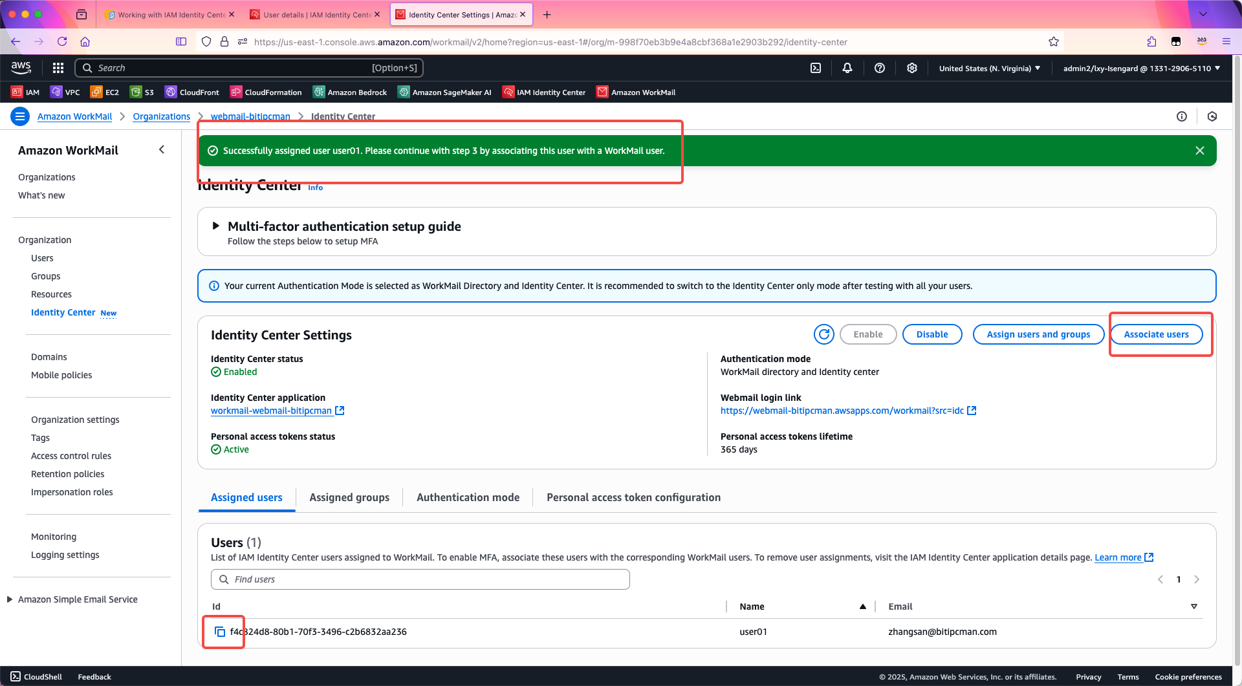Click the refresh icon in Identity Center Settings

824,334
